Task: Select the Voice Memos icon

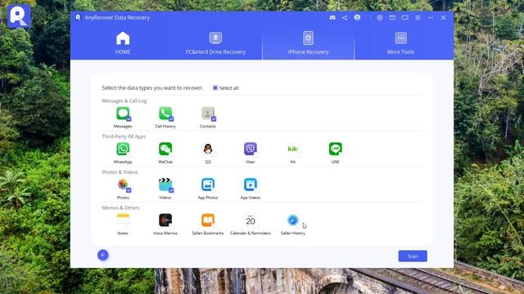Action: [x=165, y=220]
